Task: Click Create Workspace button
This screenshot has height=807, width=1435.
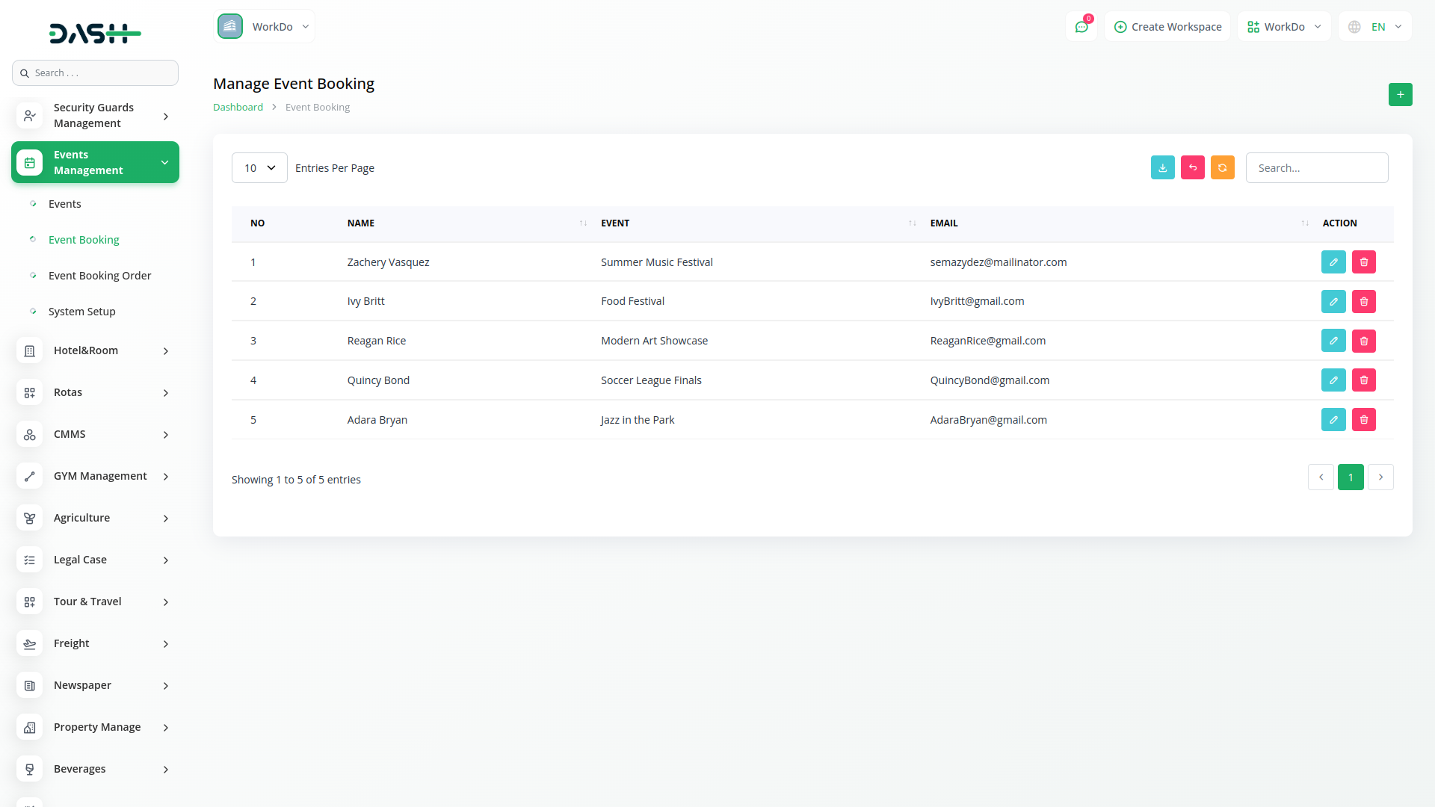Action: [x=1167, y=27]
